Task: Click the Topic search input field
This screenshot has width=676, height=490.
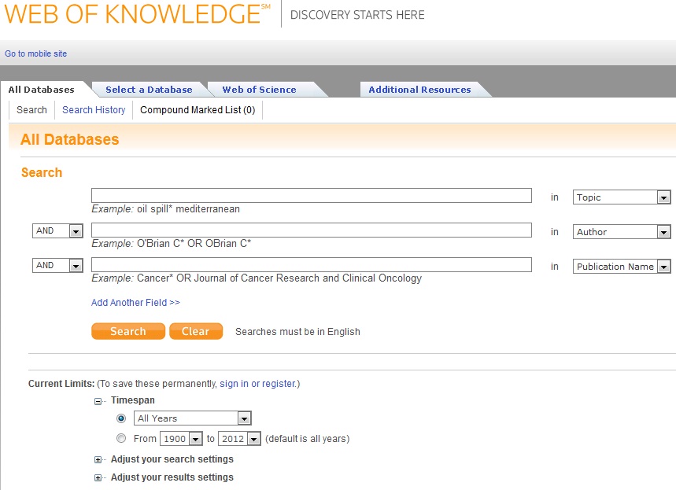Action: click(311, 196)
